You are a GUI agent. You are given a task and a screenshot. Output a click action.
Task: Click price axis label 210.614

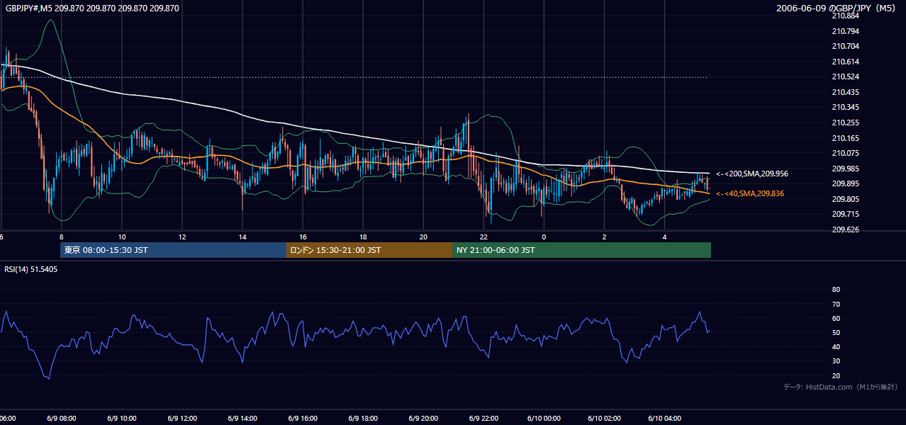(845, 62)
